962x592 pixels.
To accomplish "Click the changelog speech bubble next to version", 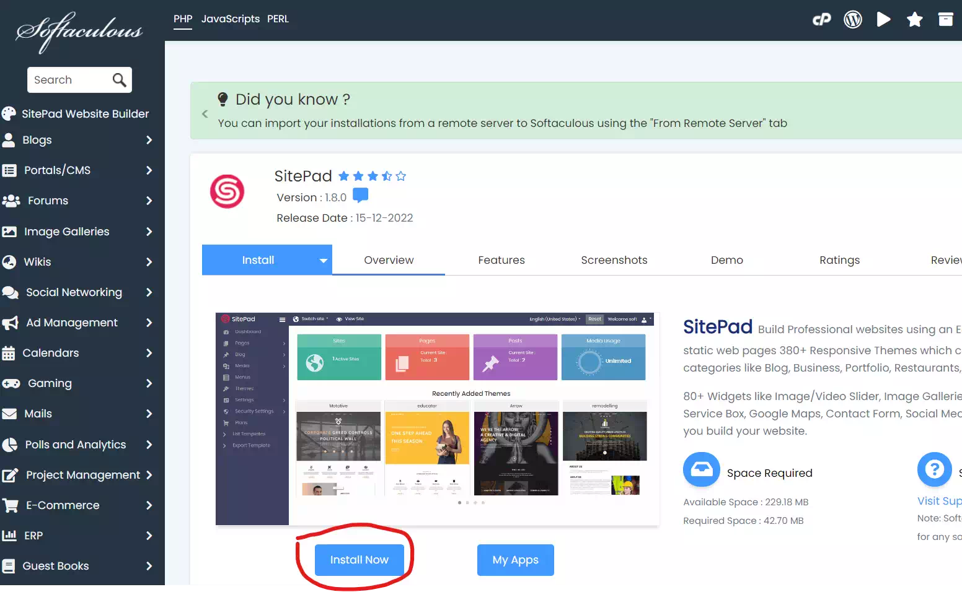I will point(360,196).
